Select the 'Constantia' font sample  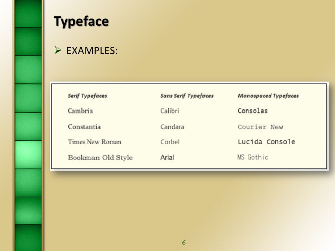[x=84, y=127]
